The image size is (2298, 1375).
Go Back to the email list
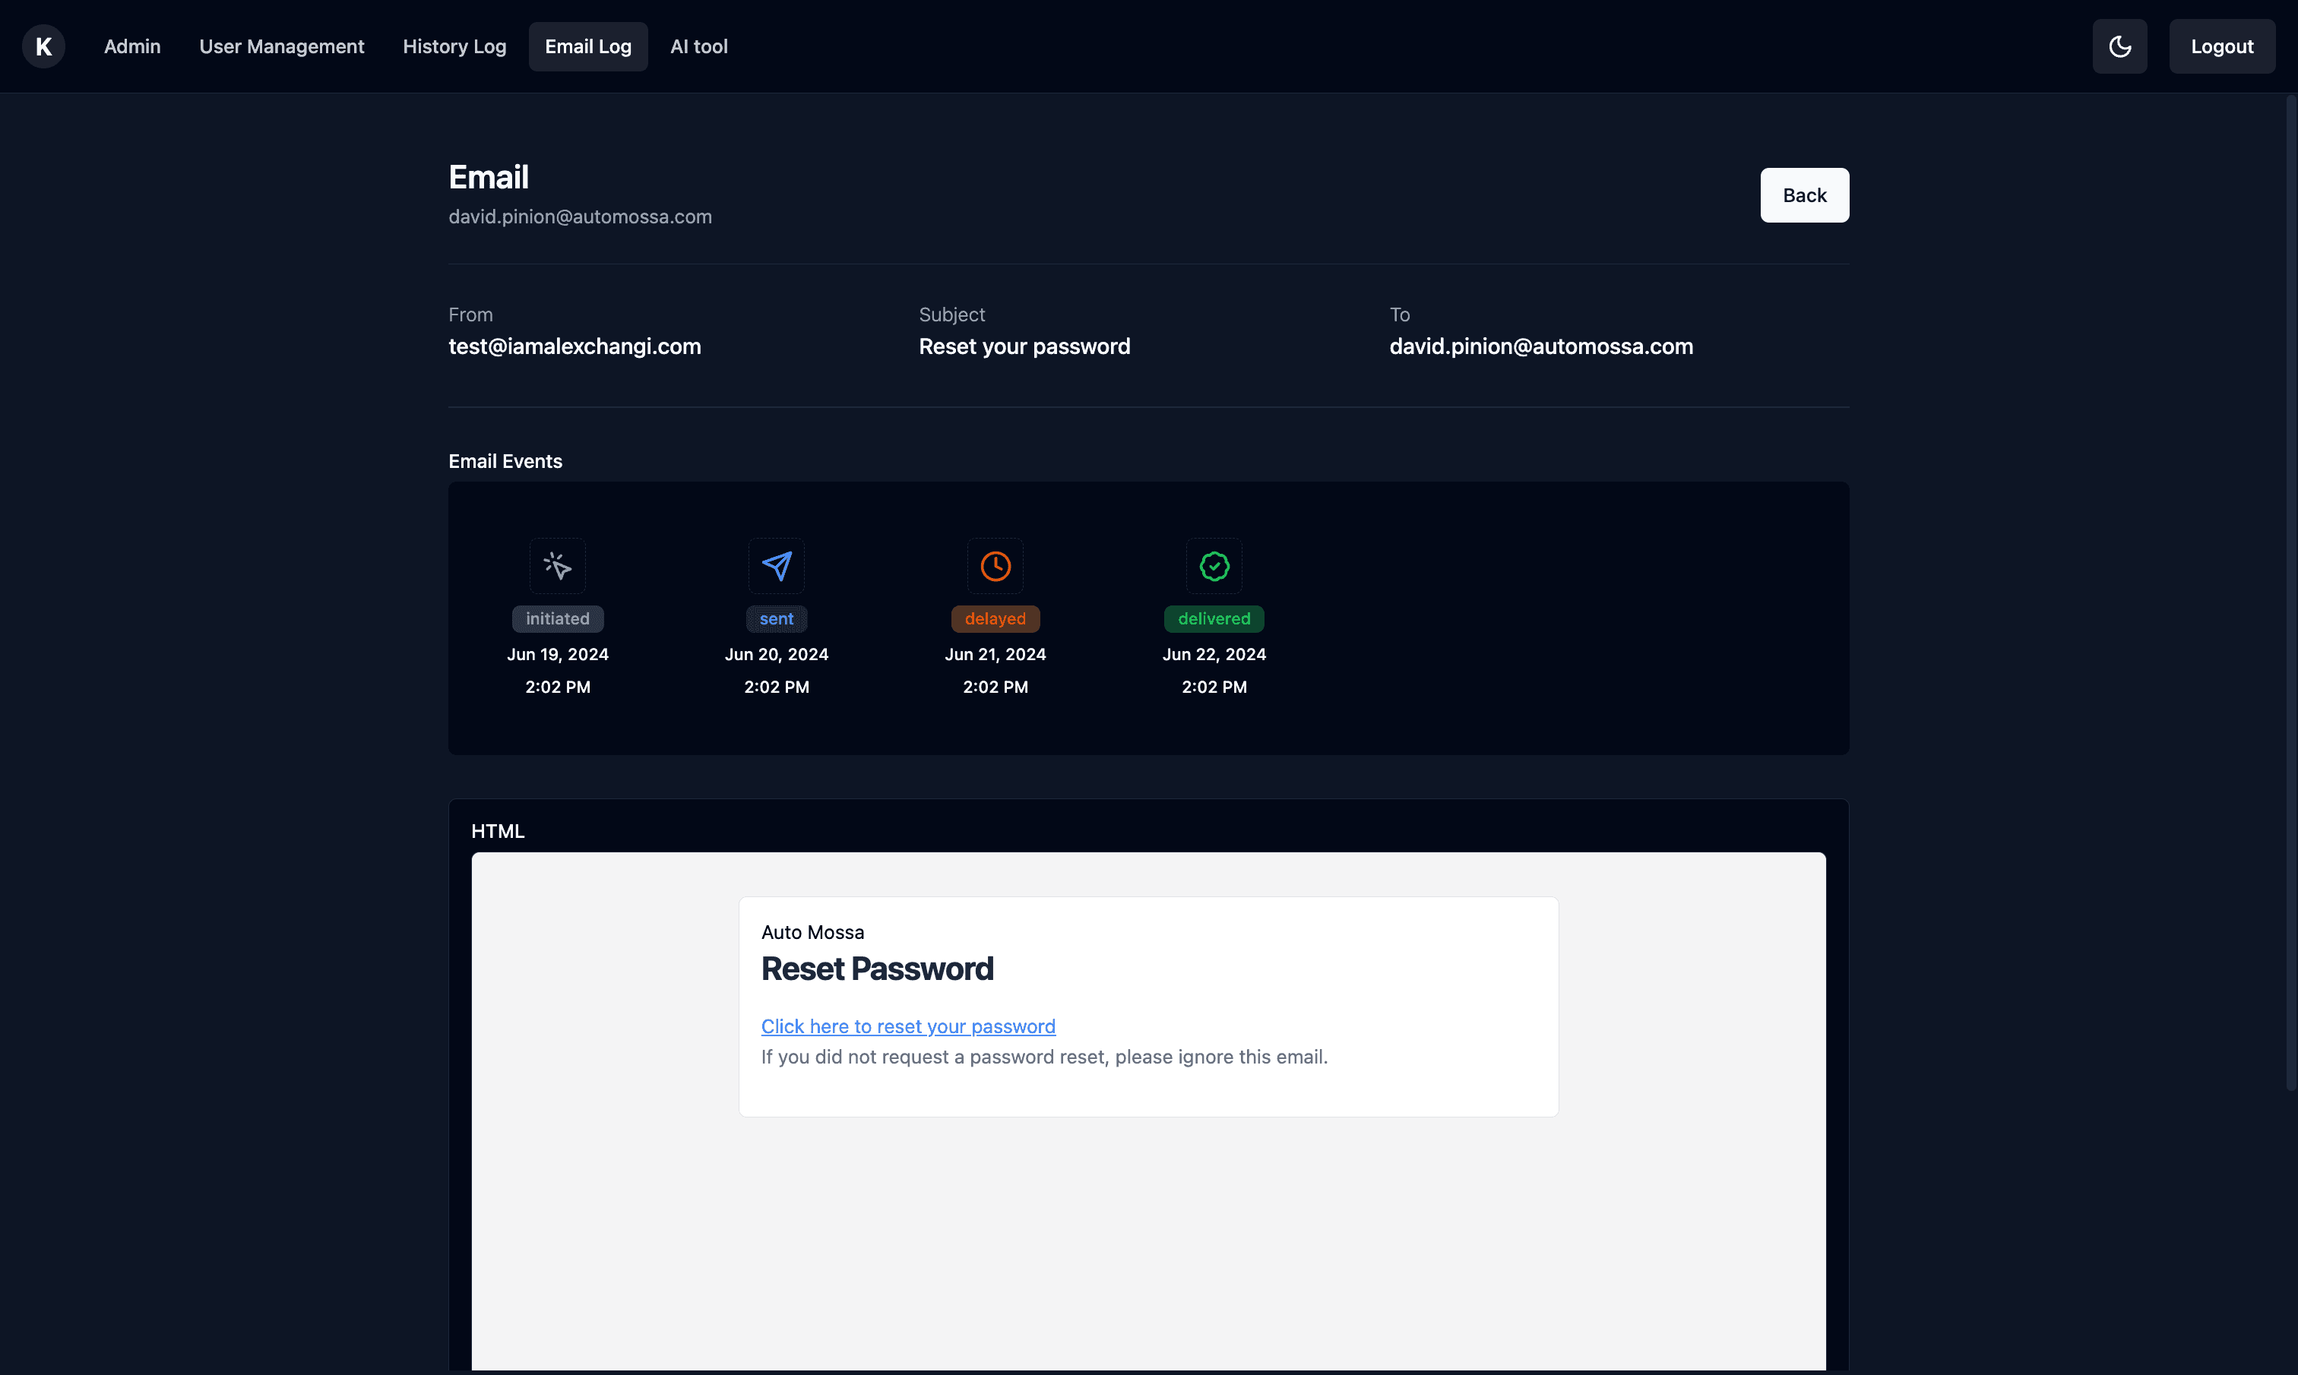(x=1804, y=195)
